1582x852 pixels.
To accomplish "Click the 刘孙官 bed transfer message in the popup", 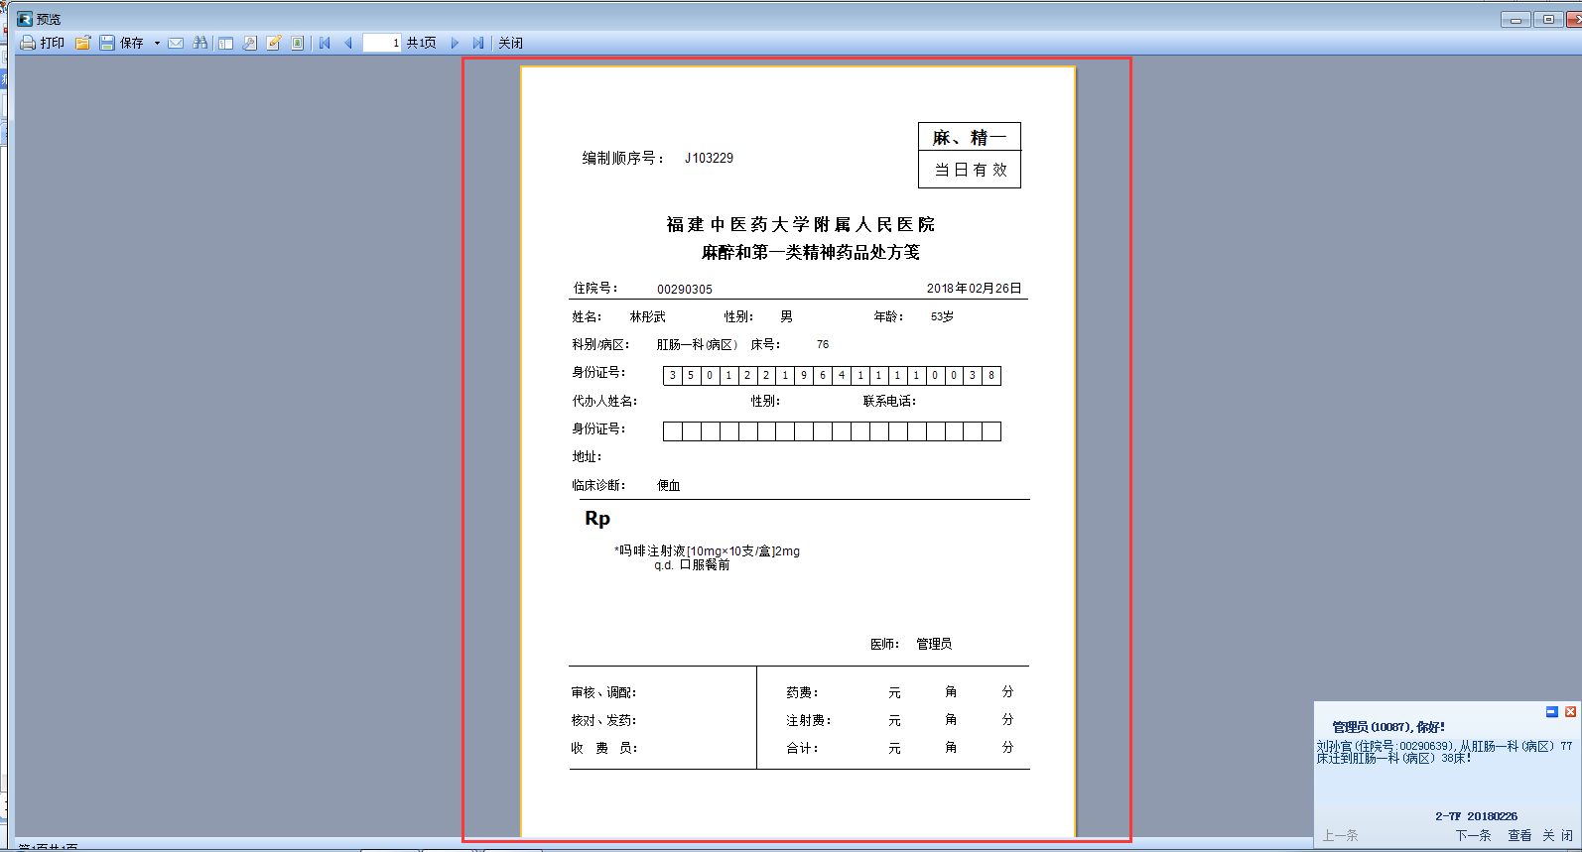I will pyautogui.click(x=1444, y=752).
